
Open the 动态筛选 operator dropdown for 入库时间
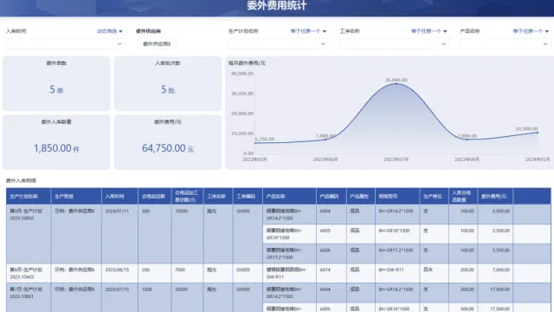(x=110, y=31)
